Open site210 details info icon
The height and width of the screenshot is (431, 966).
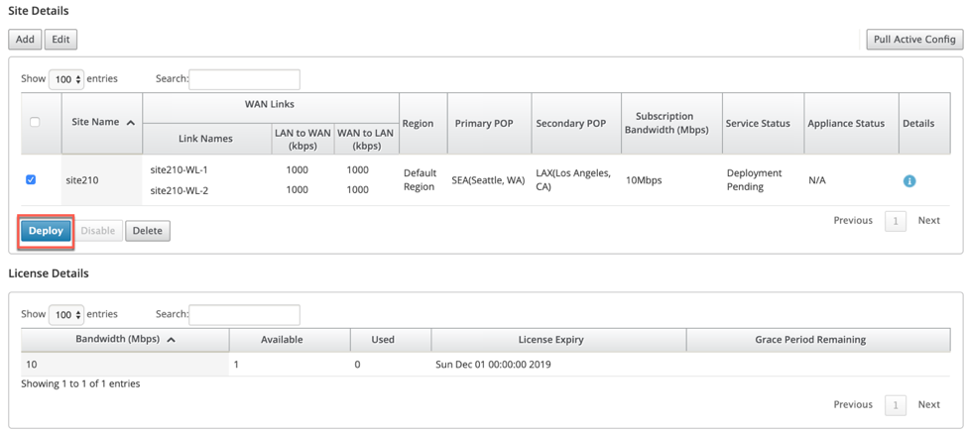coord(909,181)
